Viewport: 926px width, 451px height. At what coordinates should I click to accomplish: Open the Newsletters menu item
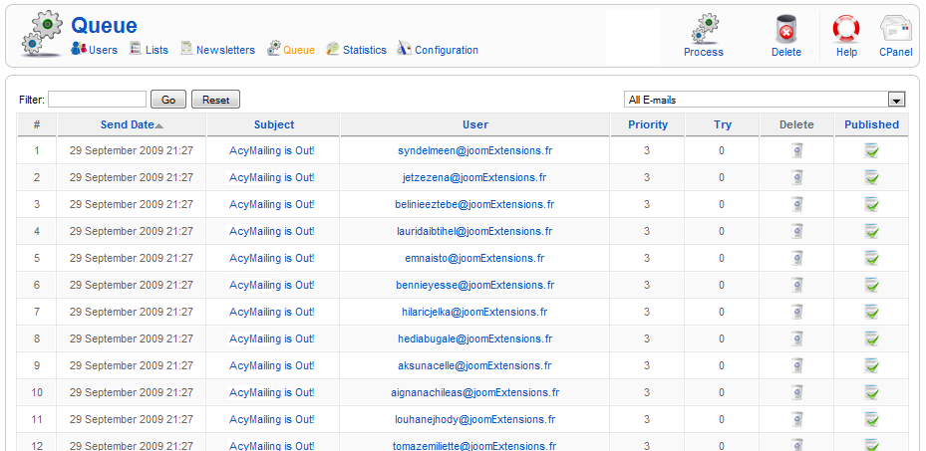(224, 50)
